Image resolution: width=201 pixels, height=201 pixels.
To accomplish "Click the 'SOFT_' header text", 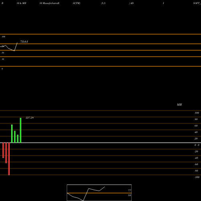I will pos(197,3).
